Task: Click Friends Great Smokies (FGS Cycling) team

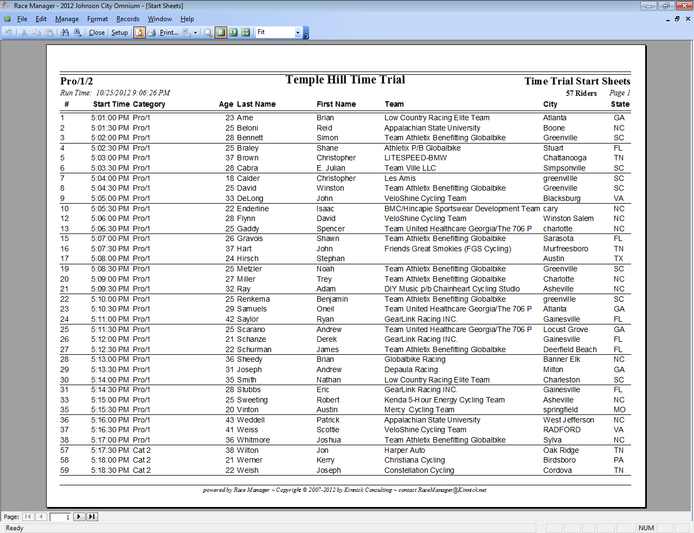Action: tap(448, 249)
